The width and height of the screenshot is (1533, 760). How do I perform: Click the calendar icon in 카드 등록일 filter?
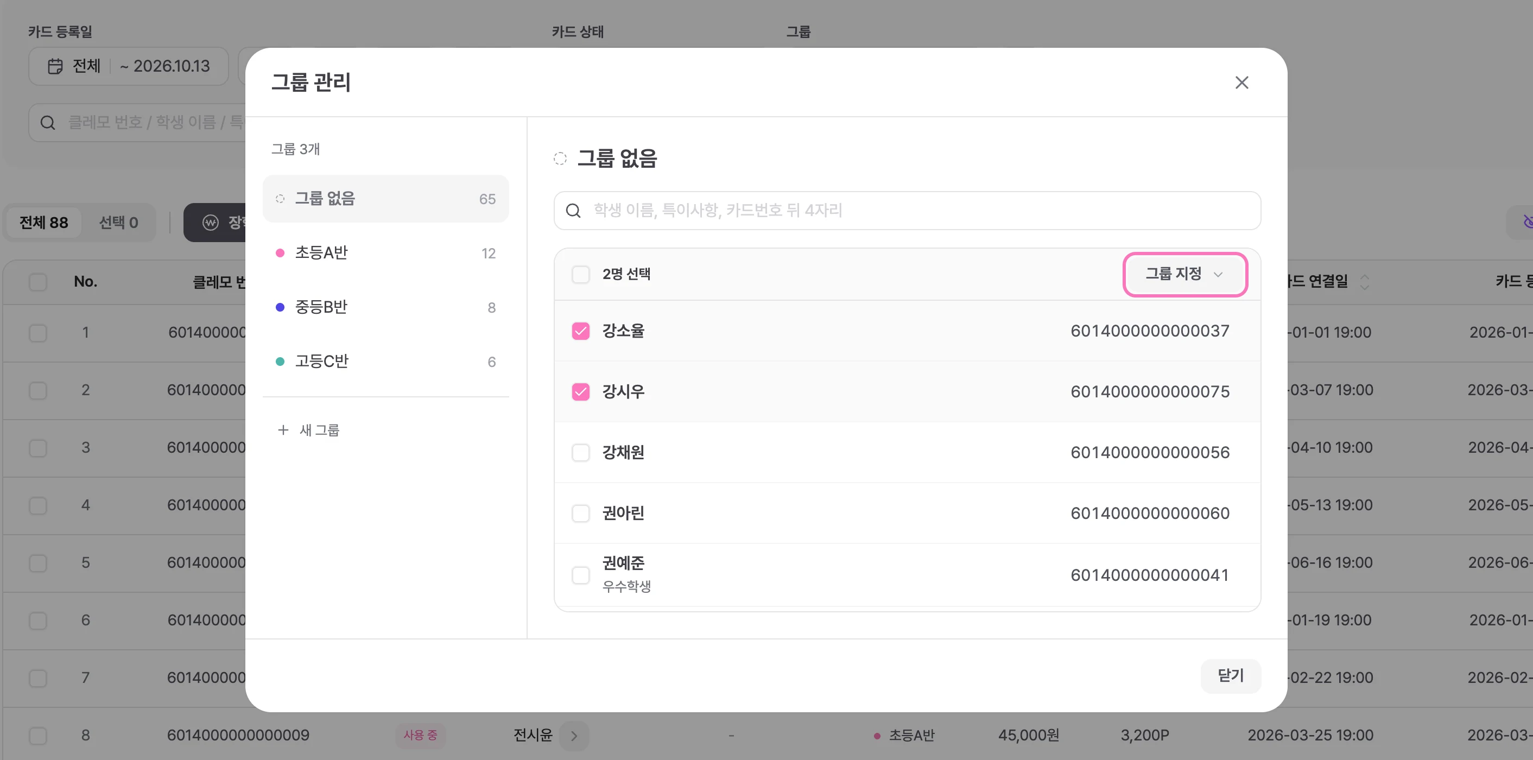55,66
